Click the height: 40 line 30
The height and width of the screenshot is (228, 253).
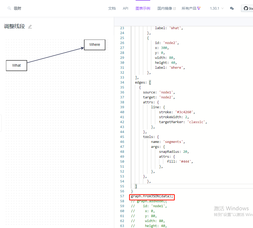166,63
